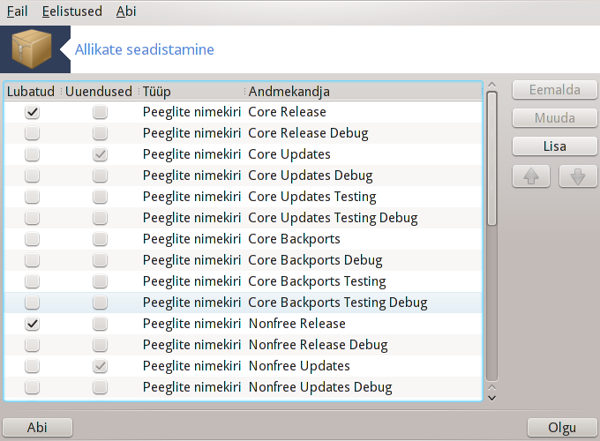600x441 pixels.
Task: Enable the Core Backports source checkbox
Action: coord(32,239)
